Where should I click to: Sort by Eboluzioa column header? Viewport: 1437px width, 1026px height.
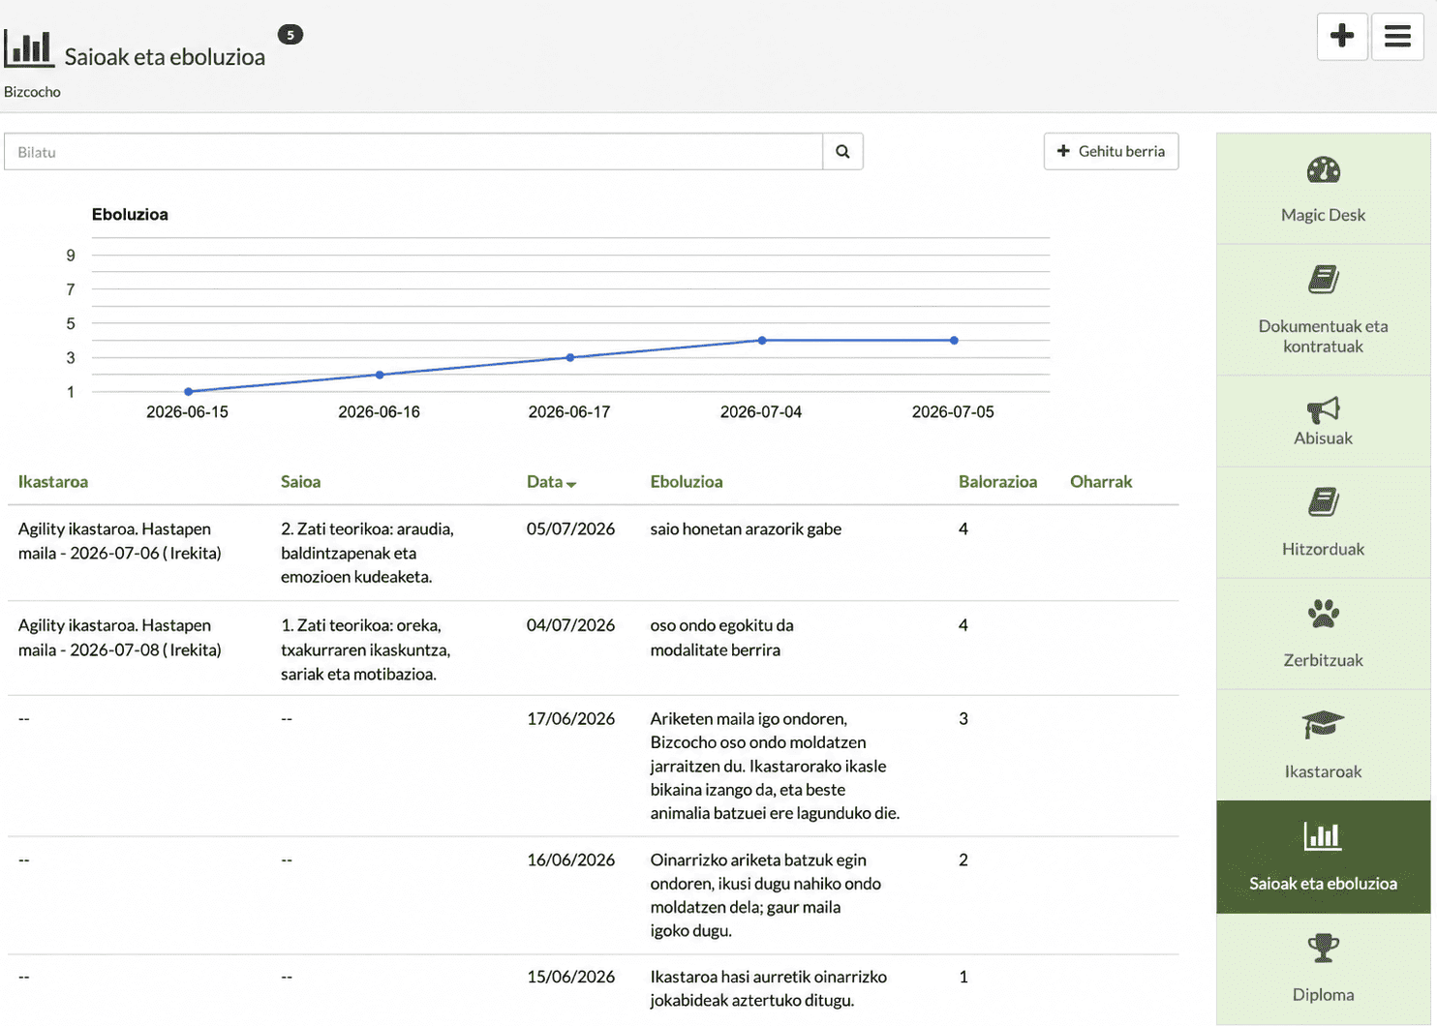(687, 482)
